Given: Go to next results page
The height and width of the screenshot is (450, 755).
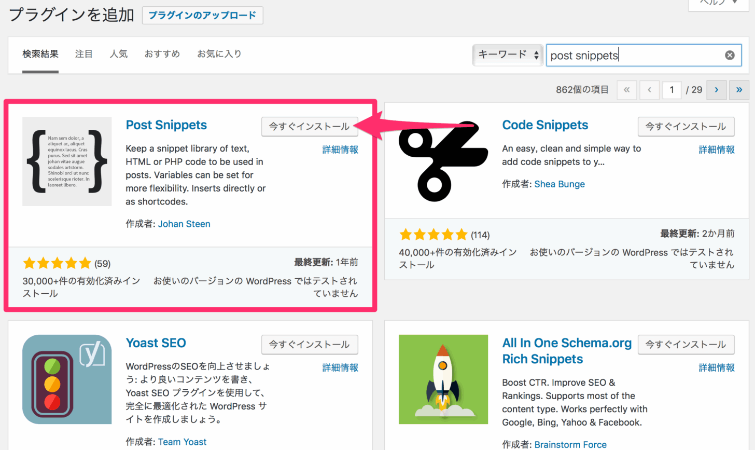Looking at the screenshot, I should tap(716, 90).
